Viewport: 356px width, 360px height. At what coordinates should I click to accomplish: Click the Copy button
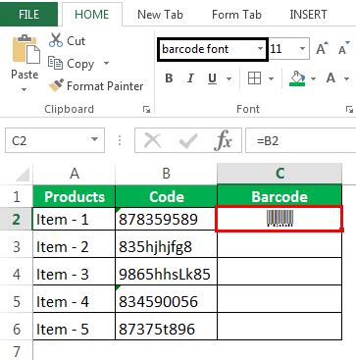(71, 63)
